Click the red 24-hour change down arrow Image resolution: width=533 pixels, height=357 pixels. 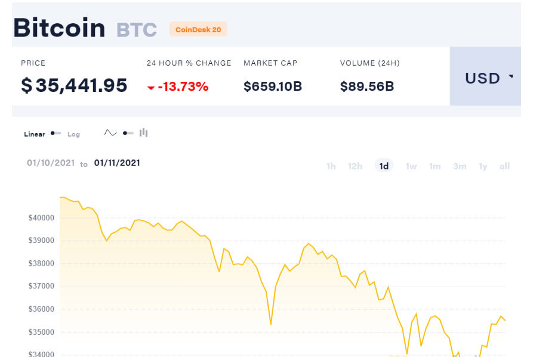[x=151, y=88]
